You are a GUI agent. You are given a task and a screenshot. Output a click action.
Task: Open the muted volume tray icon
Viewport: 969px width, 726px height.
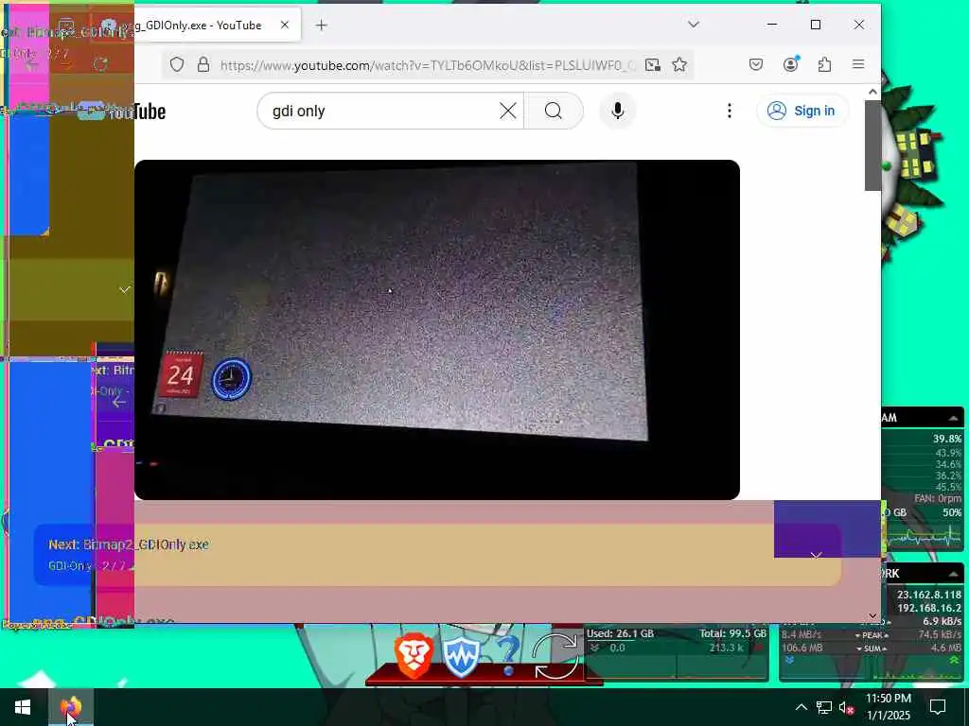(x=847, y=707)
